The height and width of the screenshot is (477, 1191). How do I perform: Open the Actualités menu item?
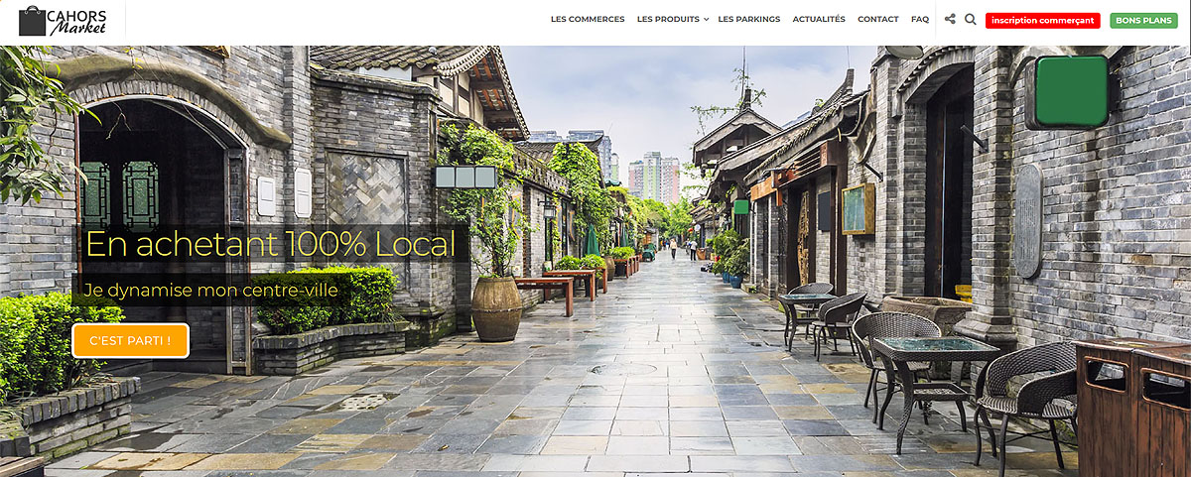pos(819,19)
